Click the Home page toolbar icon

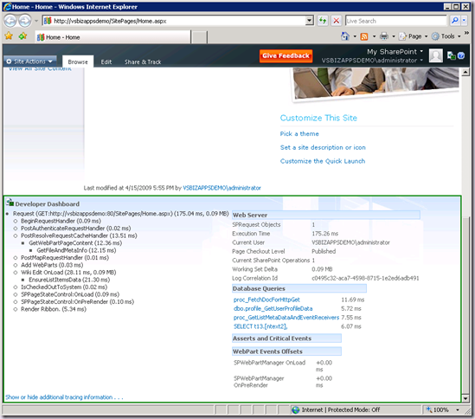tap(345, 36)
